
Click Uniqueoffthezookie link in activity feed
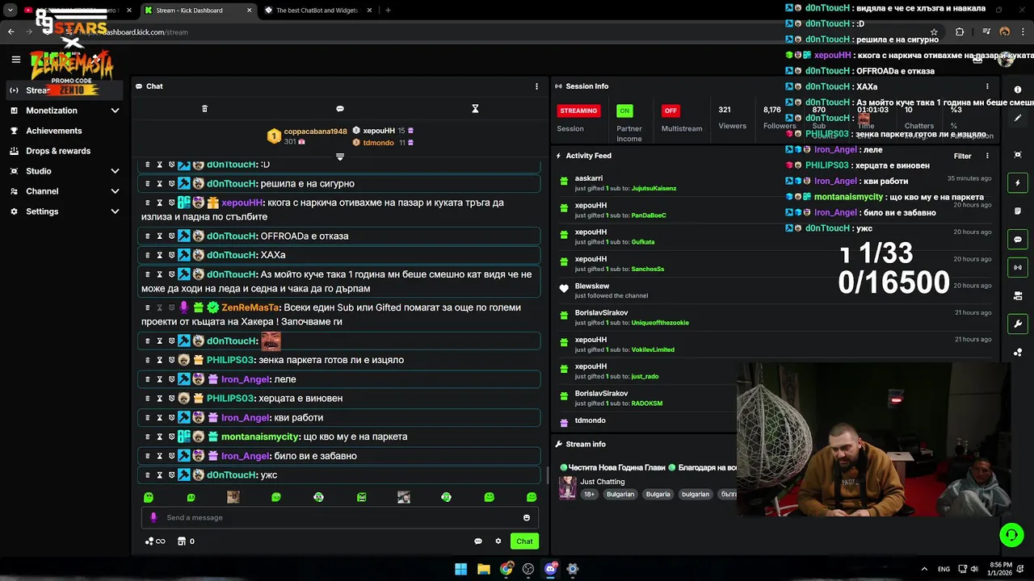tap(660, 323)
